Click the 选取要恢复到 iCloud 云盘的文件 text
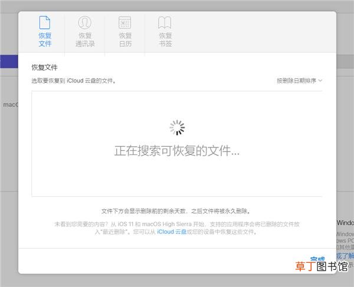 click(x=74, y=81)
